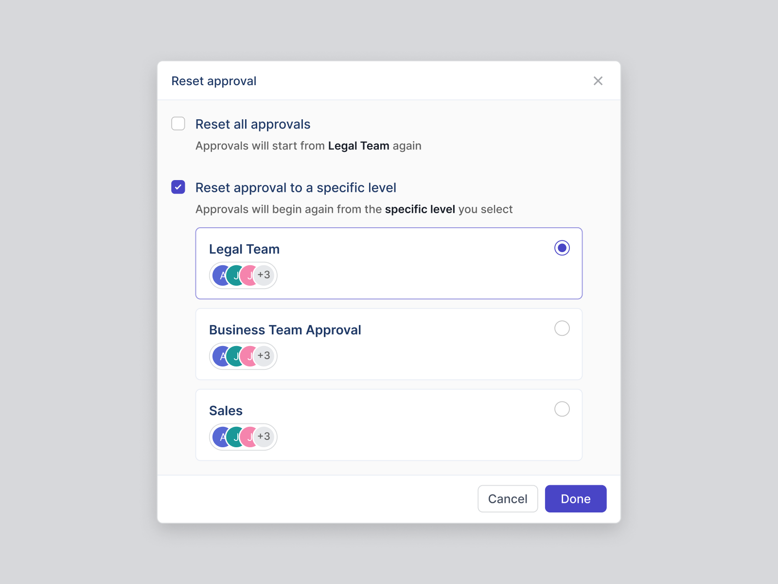Click the purple "A" avatar under Legal Team

click(222, 275)
